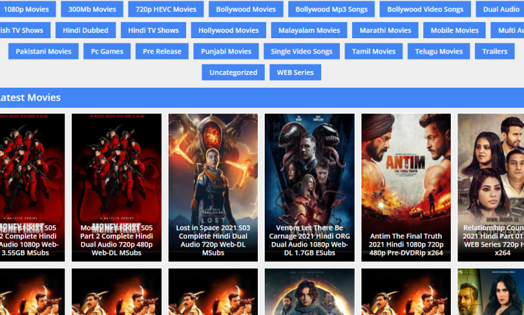The image size is (524, 315).
Task: Browse the Hollywood Movies category
Action: [228, 30]
